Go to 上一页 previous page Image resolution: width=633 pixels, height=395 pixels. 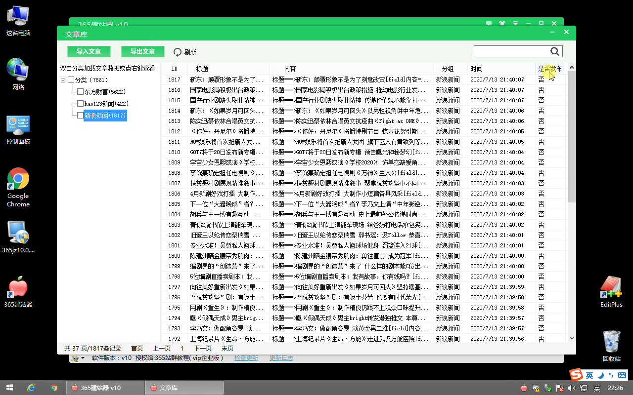pos(162,348)
